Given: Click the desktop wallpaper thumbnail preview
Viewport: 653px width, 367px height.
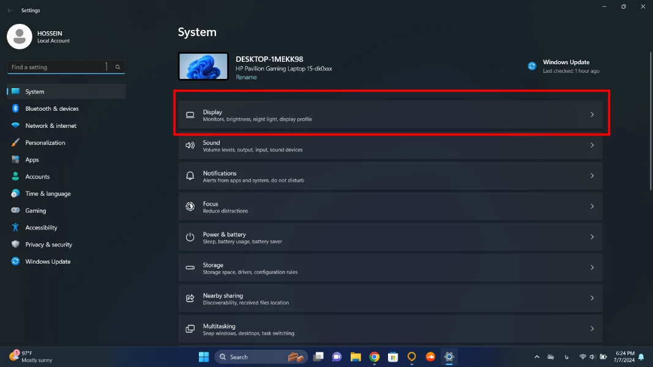Looking at the screenshot, I should point(203,66).
